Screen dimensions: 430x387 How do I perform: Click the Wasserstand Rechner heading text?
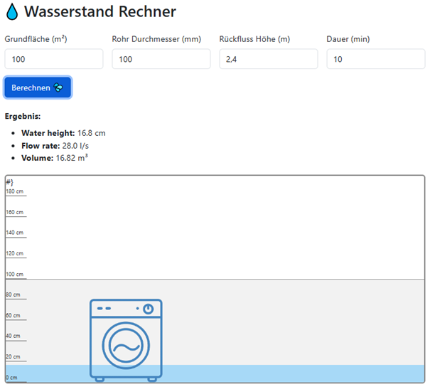coord(100,12)
